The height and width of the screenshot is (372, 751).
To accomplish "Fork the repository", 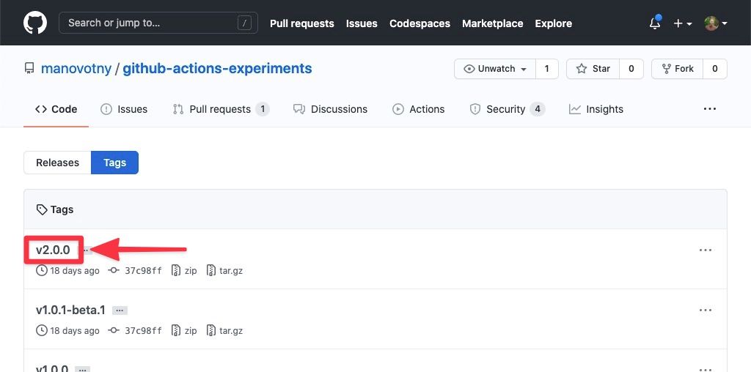I will 677,69.
